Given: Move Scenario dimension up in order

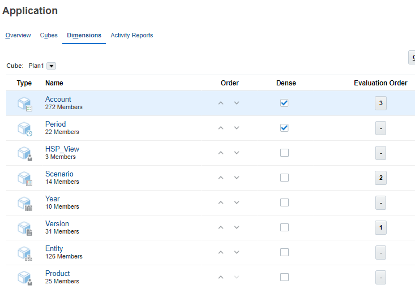Looking at the screenshot, I should click(221, 178).
